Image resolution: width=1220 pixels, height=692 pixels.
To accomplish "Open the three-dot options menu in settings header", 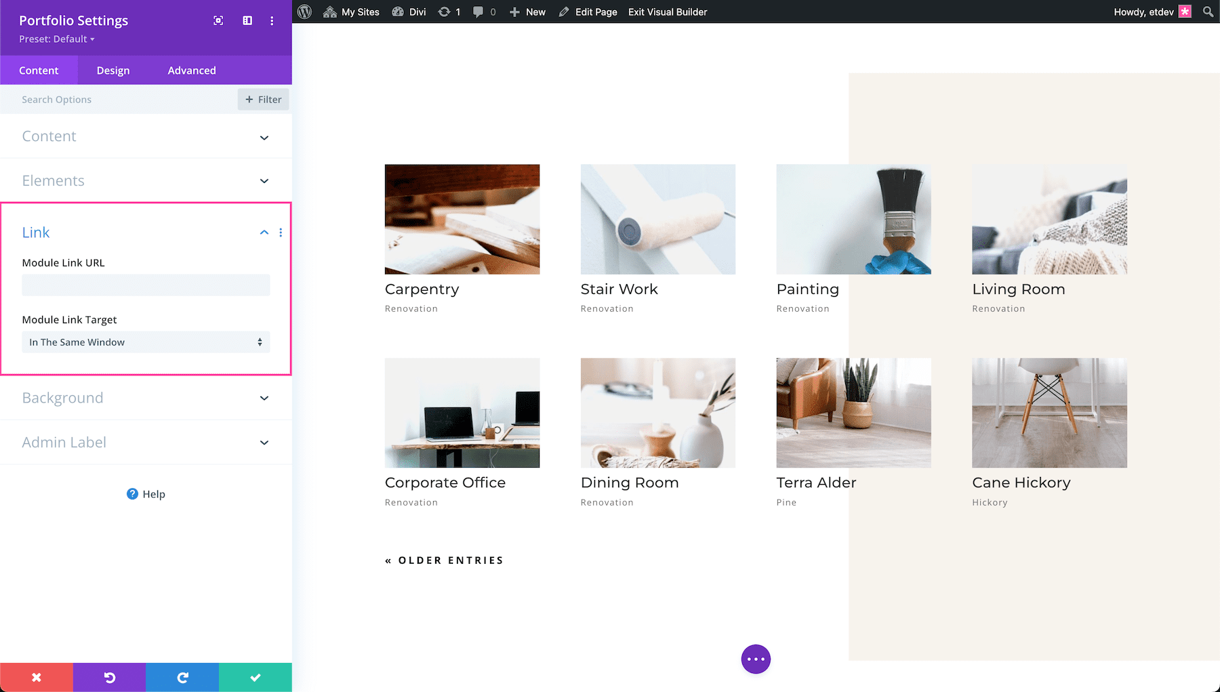I will coord(272,20).
